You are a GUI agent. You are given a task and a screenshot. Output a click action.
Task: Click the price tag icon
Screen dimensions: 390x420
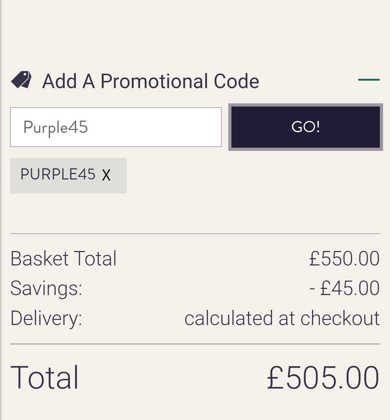tap(21, 80)
